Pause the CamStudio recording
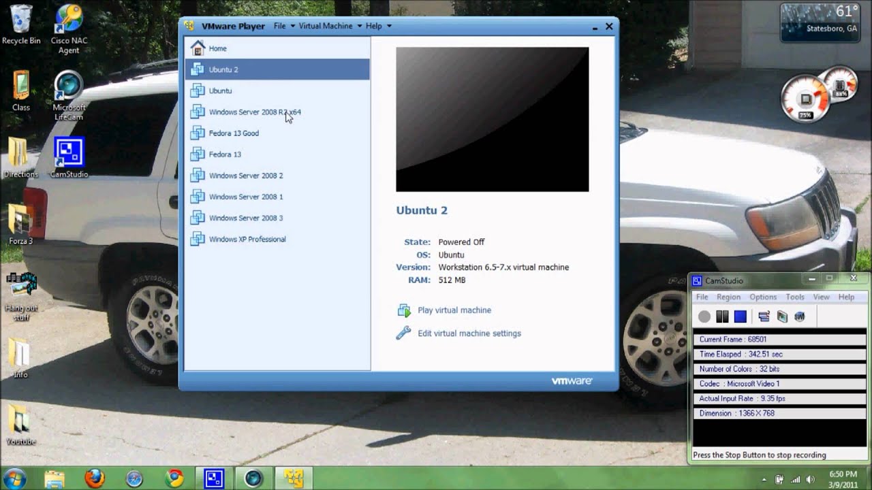 coord(723,316)
